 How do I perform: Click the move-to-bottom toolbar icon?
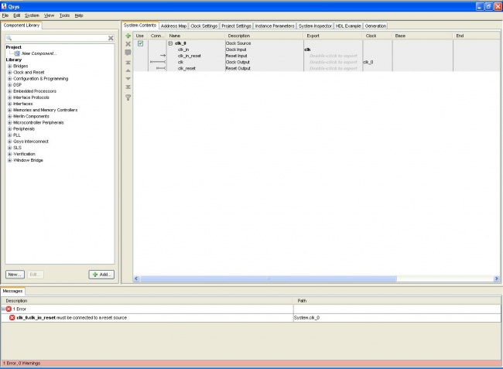click(128, 87)
